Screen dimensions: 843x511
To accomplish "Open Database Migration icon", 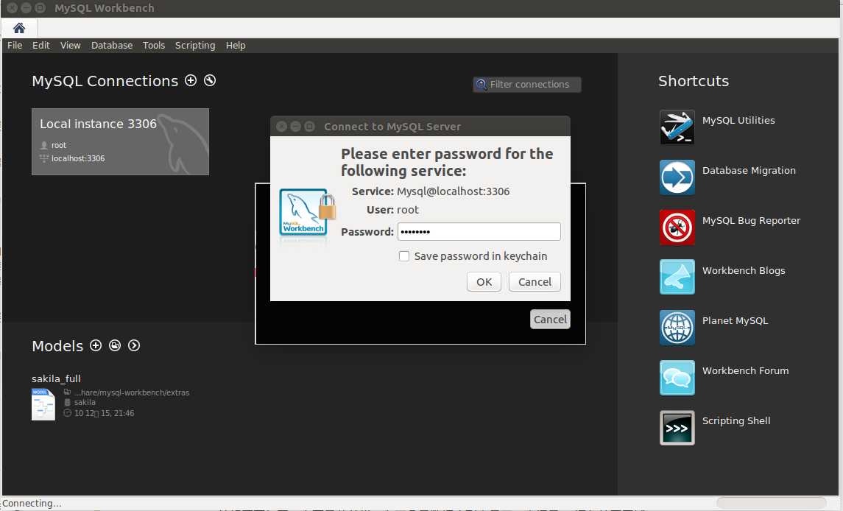I will (x=677, y=177).
